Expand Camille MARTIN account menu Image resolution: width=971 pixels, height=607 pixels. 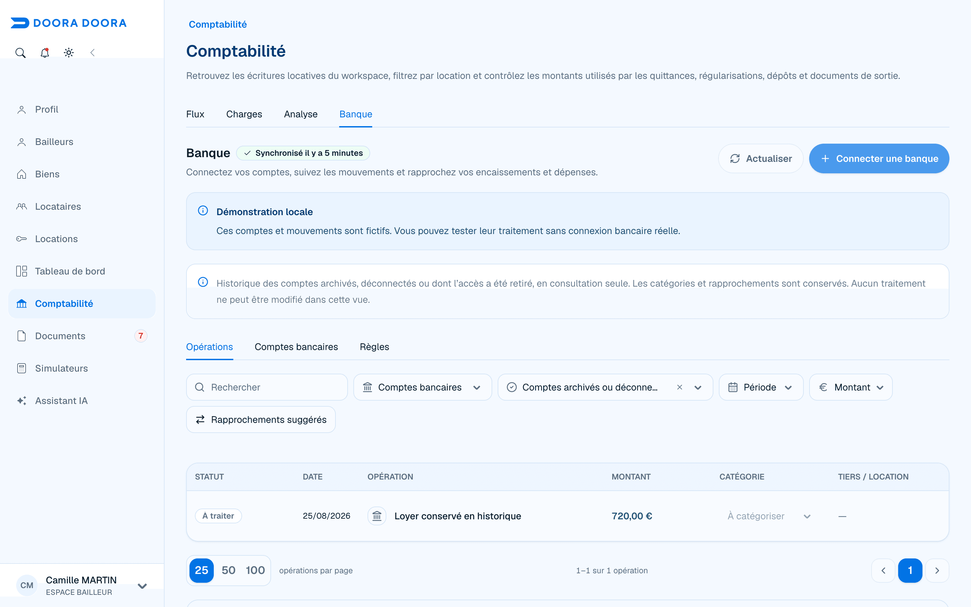point(82,586)
